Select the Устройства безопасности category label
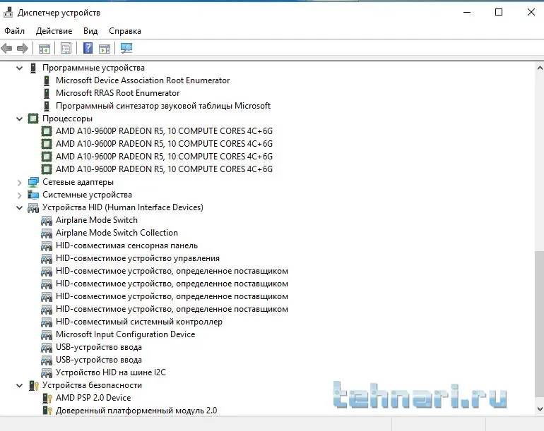This screenshot has width=544, height=431. coord(92,385)
